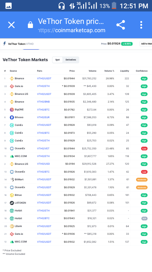Click the BigONE exchange icon
This screenshot has height=272, width=152.
[x=12, y=110]
